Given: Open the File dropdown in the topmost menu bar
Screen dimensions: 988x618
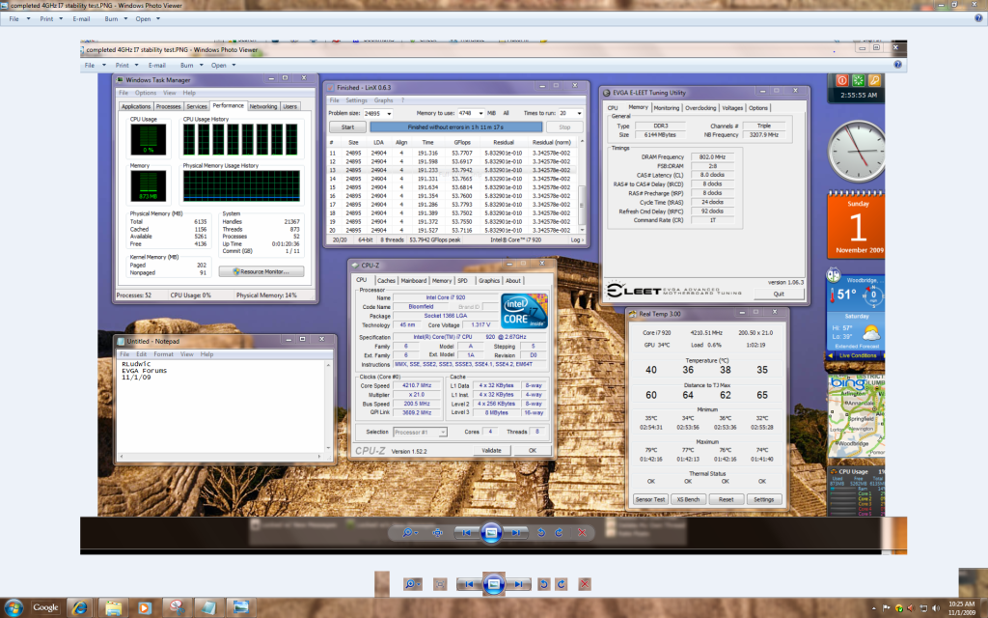Looking at the screenshot, I should pos(16,18).
